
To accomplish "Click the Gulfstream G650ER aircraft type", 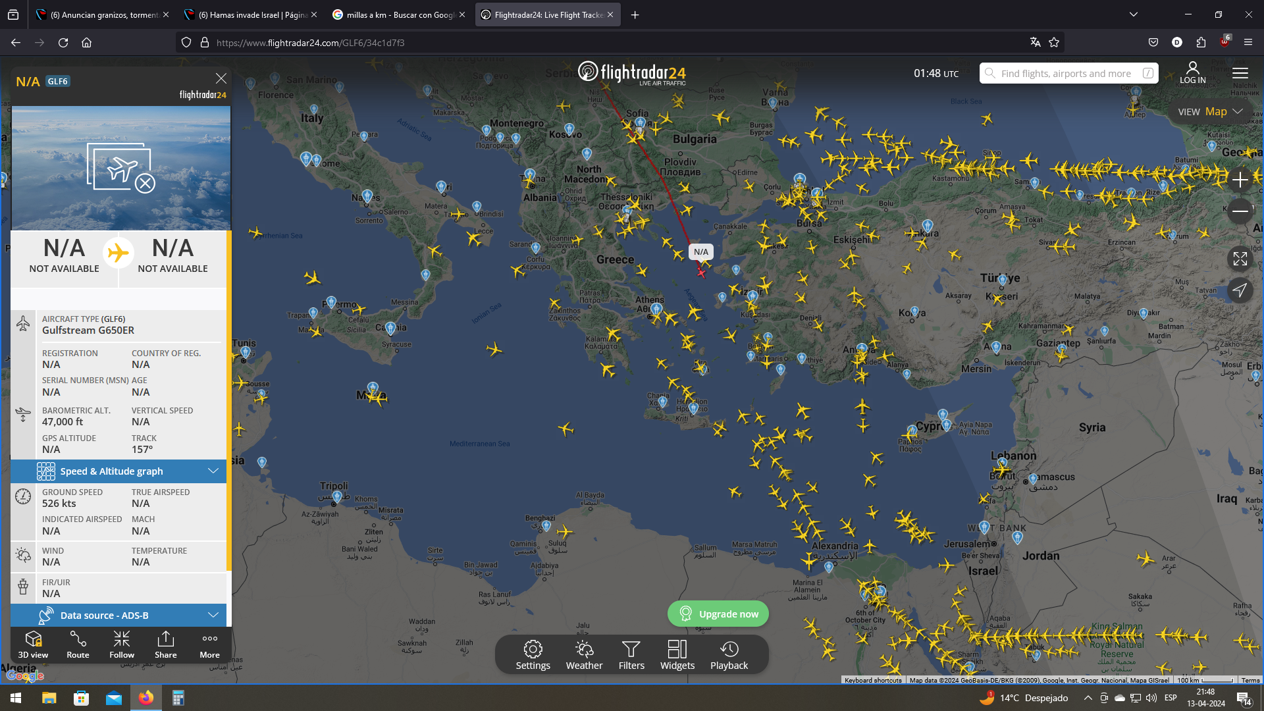I will point(88,330).
